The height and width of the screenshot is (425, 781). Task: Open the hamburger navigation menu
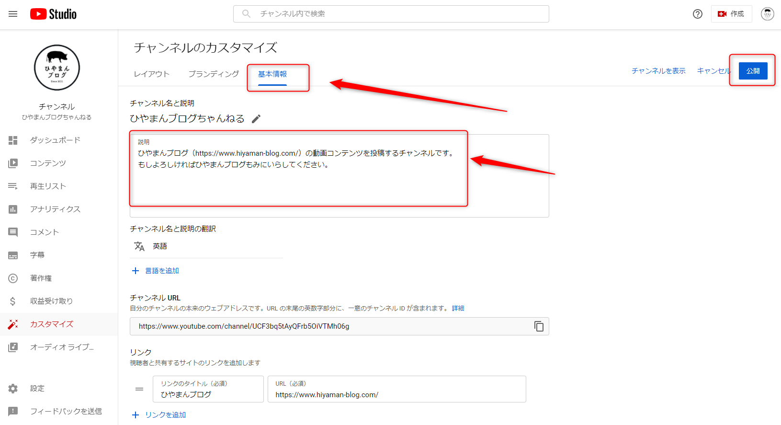pyautogui.click(x=13, y=14)
